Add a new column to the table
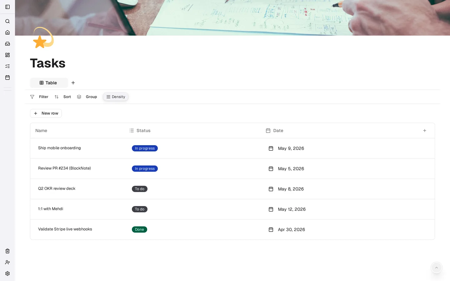Viewport: 450px width, 281px height. pyautogui.click(x=425, y=131)
